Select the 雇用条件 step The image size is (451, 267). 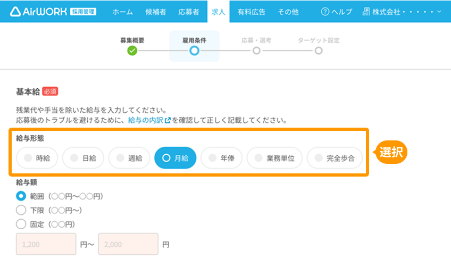194,46
